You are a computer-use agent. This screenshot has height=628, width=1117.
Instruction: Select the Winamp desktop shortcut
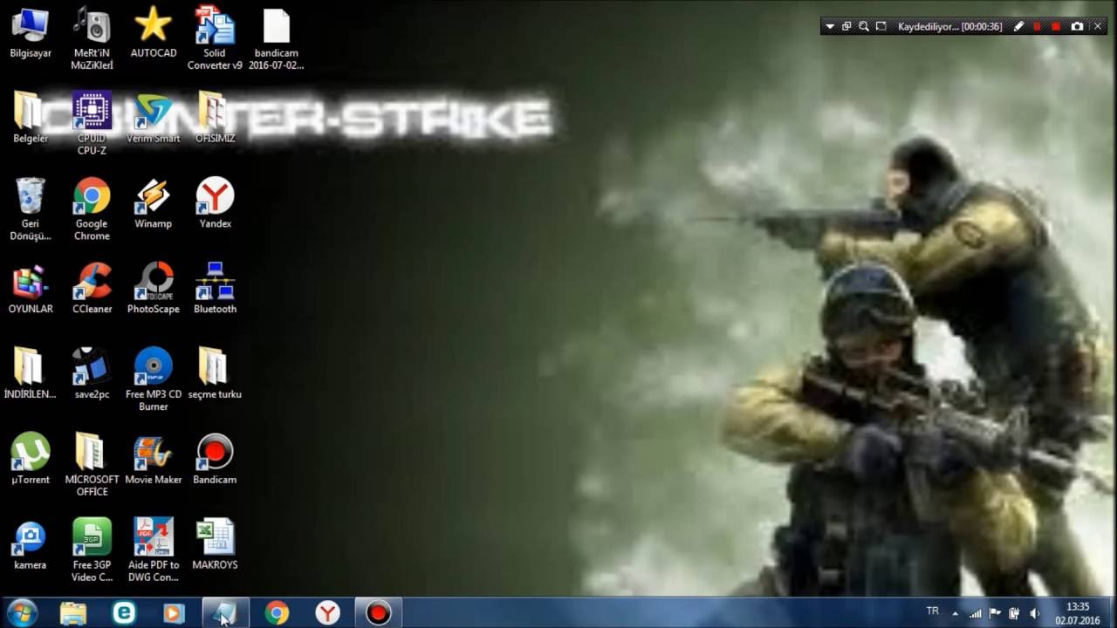[x=153, y=203]
